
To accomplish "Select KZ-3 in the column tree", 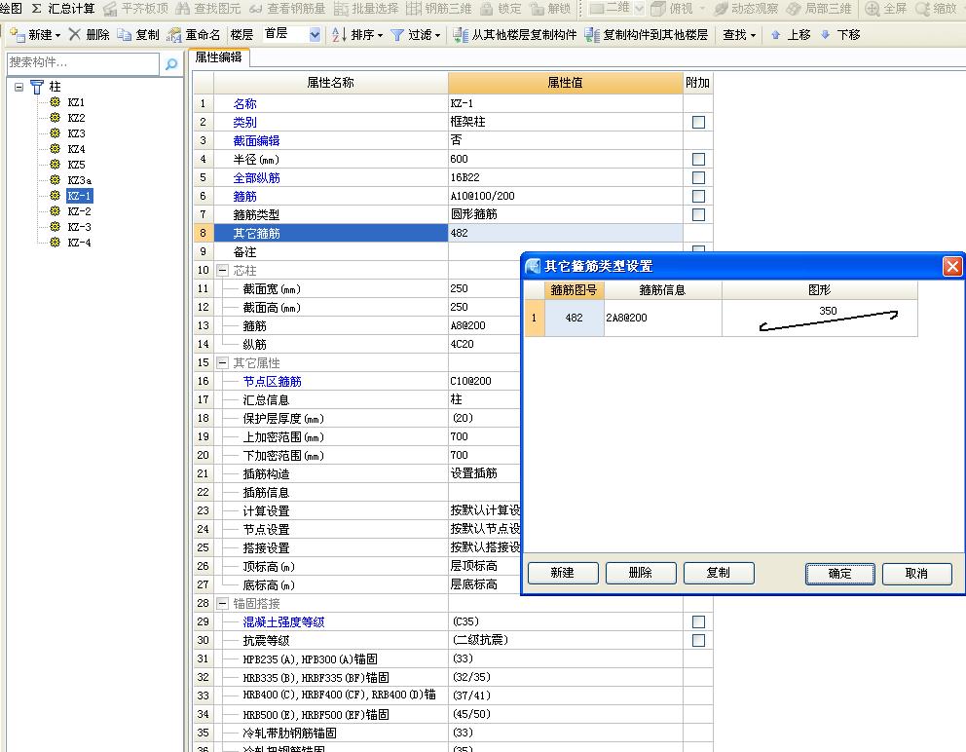I will (x=80, y=227).
